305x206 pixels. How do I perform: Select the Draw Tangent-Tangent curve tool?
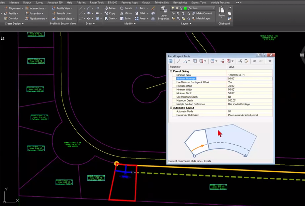coord(185,61)
